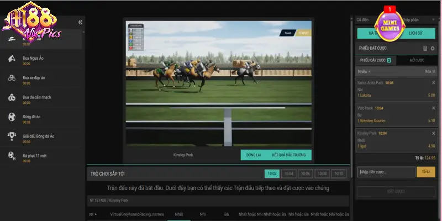Select the Bóng đá ảo football icon

point(11,117)
